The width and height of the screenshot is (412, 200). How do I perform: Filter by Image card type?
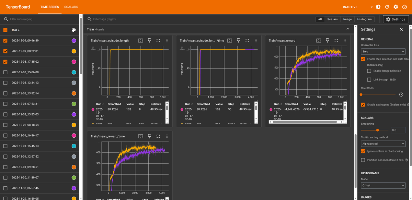click(x=347, y=19)
